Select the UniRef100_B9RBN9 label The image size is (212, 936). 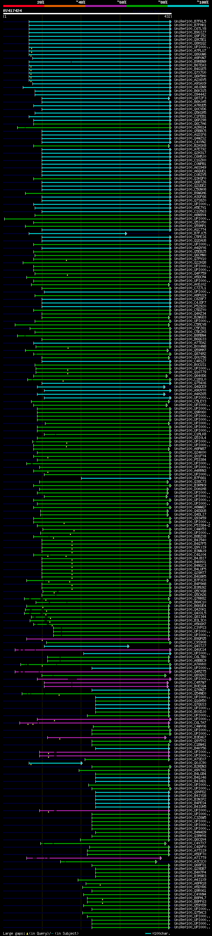(190, 61)
